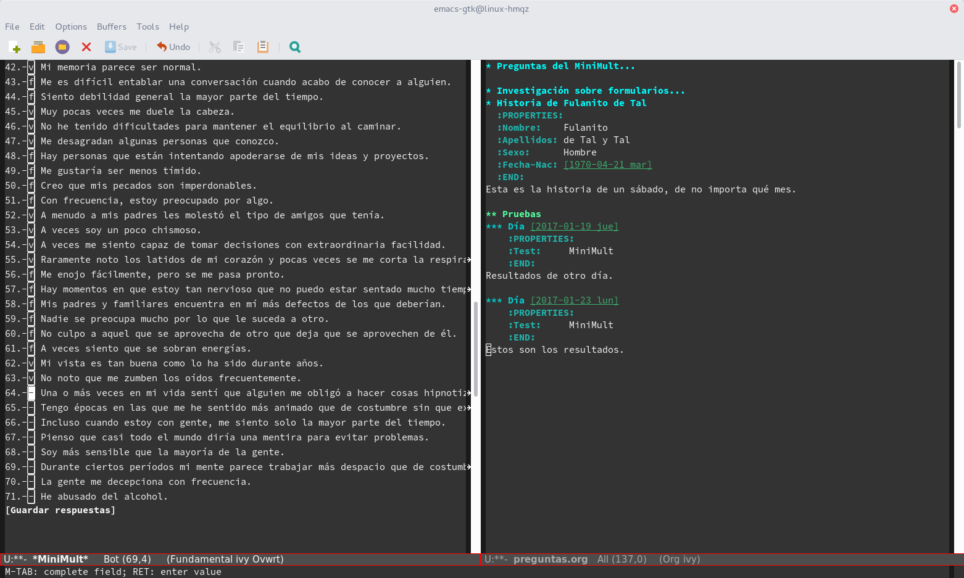Click the Open directory (dired) toolbar icon
This screenshot has width=964, height=578.
point(62,47)
